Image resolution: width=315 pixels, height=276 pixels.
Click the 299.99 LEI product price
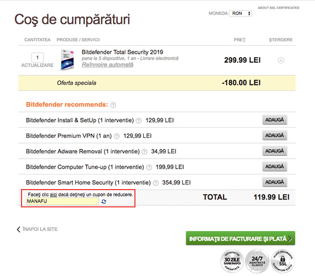242,60
